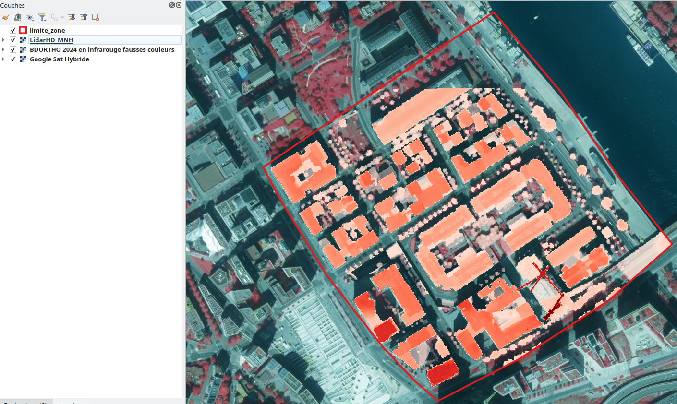Float the Couches panel with undock icon
Viewport: 677px width, 404px height.
coord(172,5)
